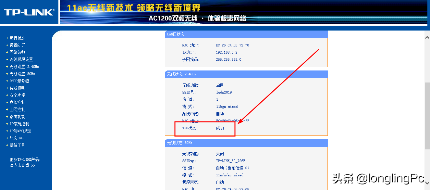Click mode value 11a/n/ac mixed

coord(229,175)
